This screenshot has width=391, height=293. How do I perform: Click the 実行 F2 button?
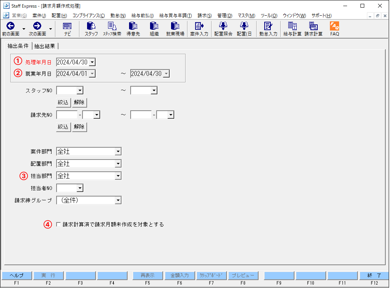(x=48, y=275)
